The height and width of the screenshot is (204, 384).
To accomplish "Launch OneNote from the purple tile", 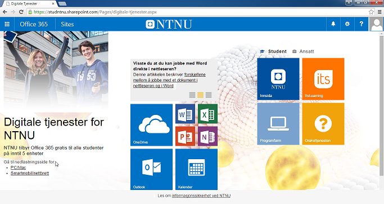I will coord(207,136).
